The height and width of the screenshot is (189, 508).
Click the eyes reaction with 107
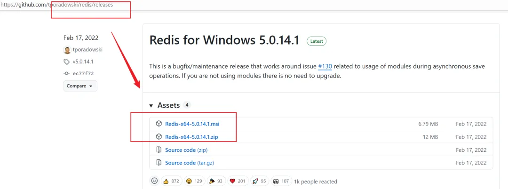[280, 181]
